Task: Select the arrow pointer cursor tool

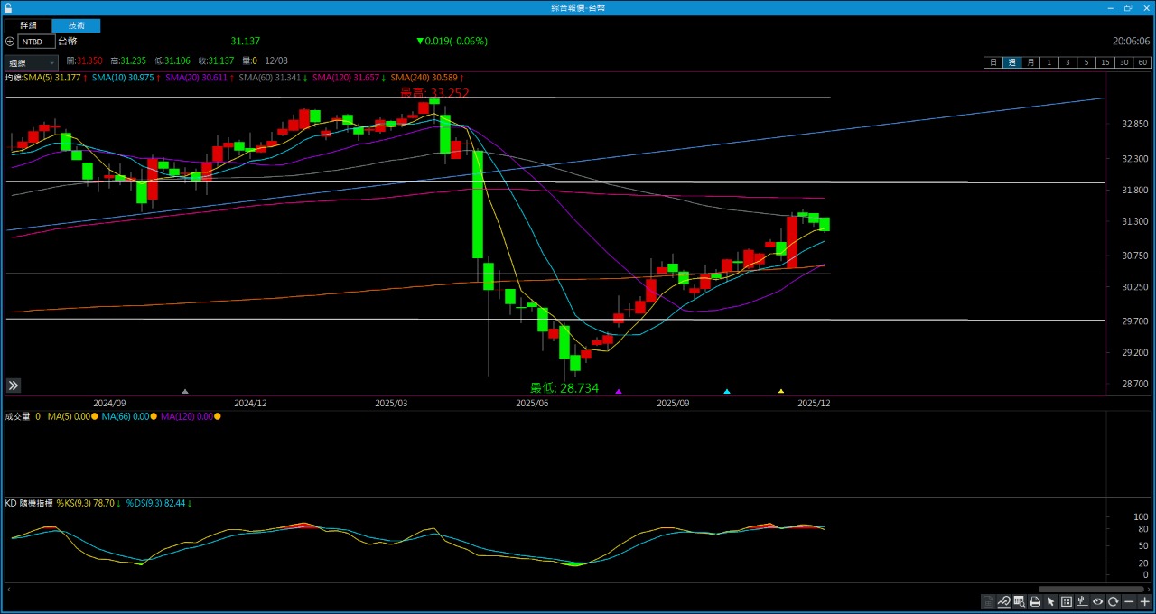Action: coord(1050,601)
